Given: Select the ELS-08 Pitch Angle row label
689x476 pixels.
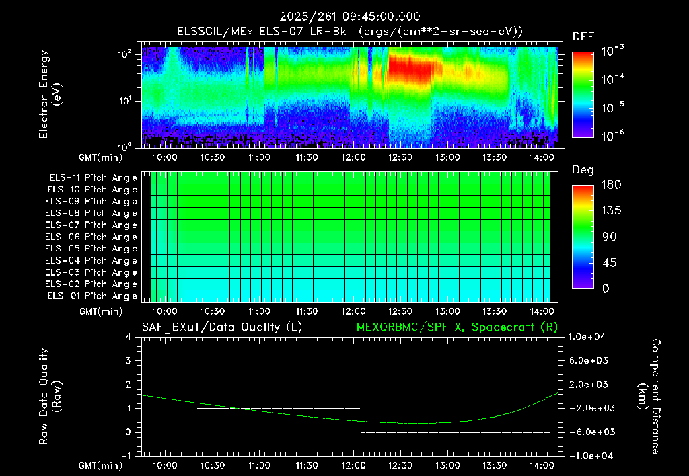Looking at the screenshot, I should click(x=92, y=213).
